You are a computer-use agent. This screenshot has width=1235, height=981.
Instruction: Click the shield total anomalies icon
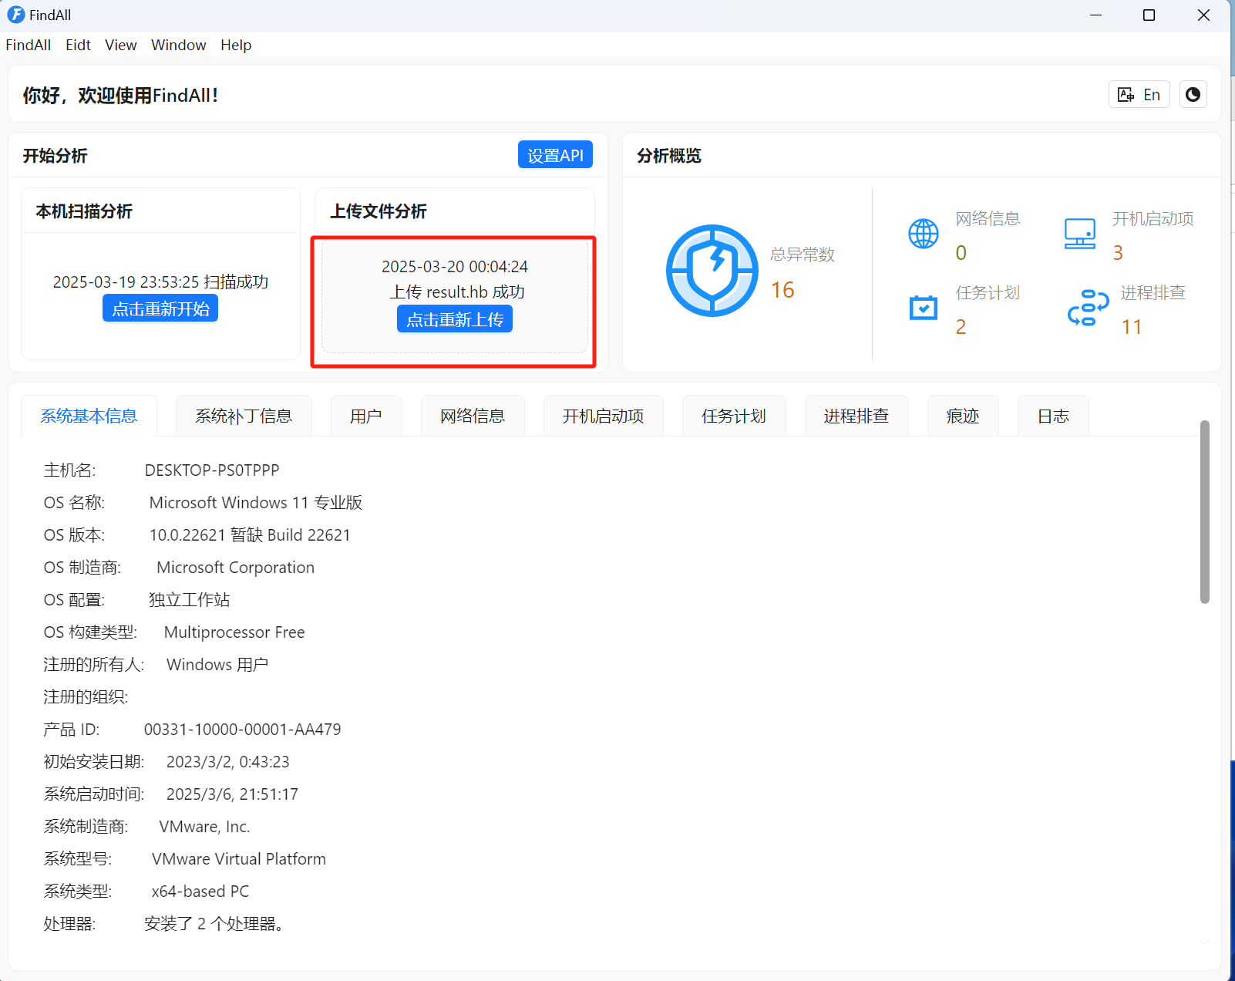pyautogui.click(x=712, y=271)
